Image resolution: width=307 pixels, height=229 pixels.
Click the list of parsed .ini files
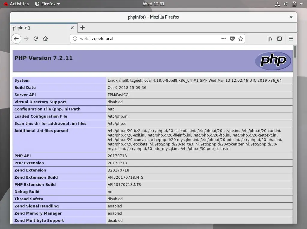tap(195, 139)
